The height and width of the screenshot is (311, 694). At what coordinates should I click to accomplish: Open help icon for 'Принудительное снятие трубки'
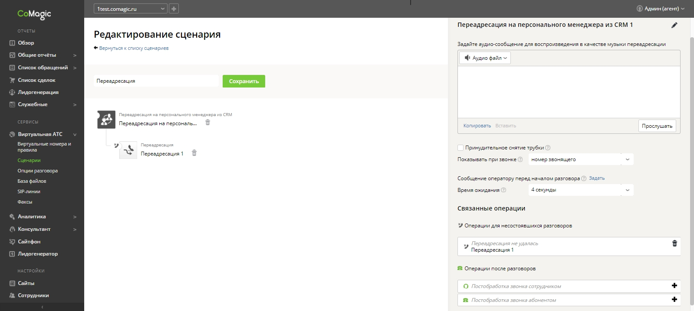(x=548, y=148)
